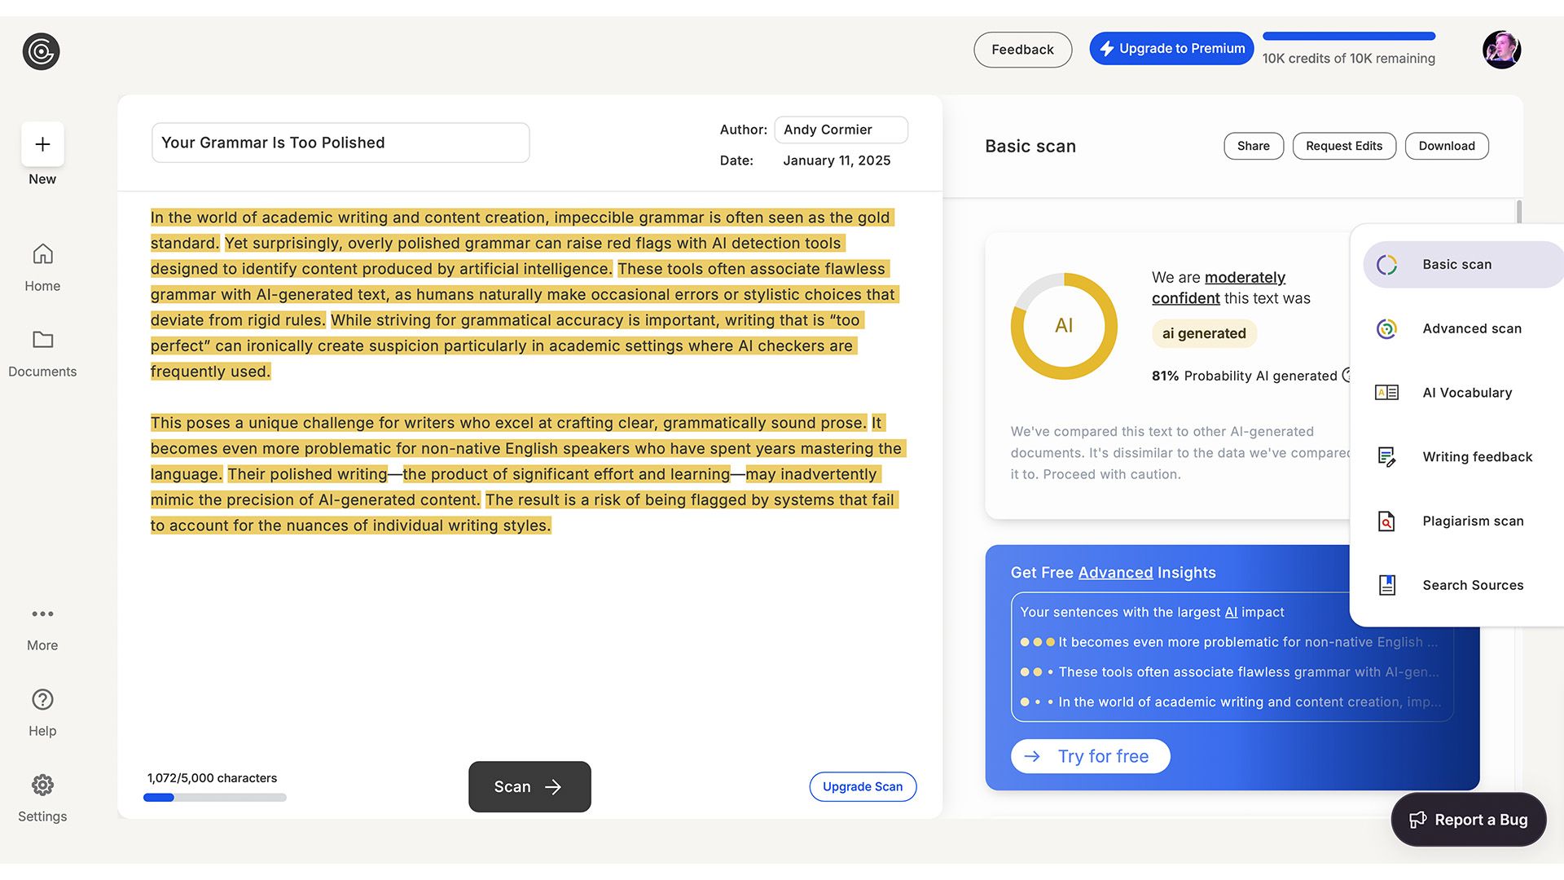Click the Try for free button

(1090, 755)
